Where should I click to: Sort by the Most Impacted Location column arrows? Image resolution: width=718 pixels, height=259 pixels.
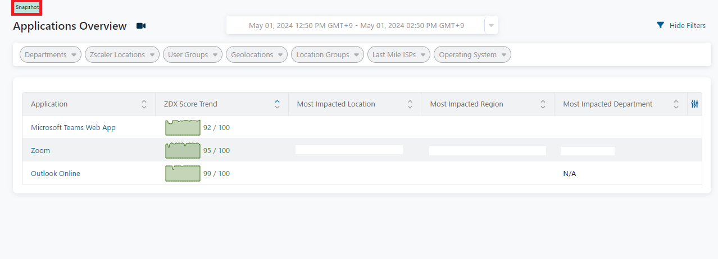click(x=410, y=104)
